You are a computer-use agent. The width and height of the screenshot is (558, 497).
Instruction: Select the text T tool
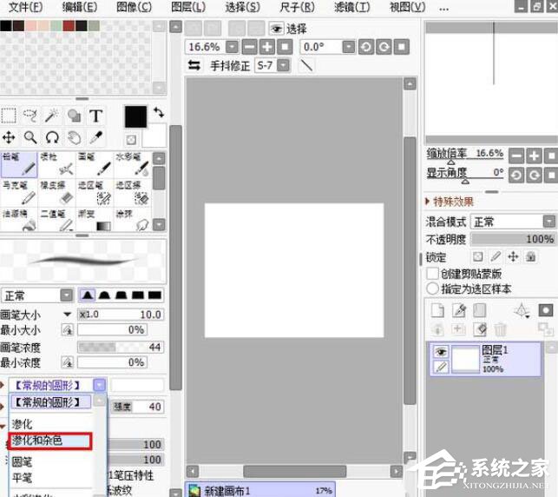[95, 116]
